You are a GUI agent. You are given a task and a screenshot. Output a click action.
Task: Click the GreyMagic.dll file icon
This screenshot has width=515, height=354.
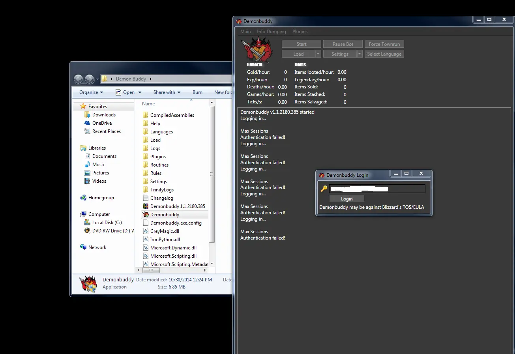(x=146, y=231)
